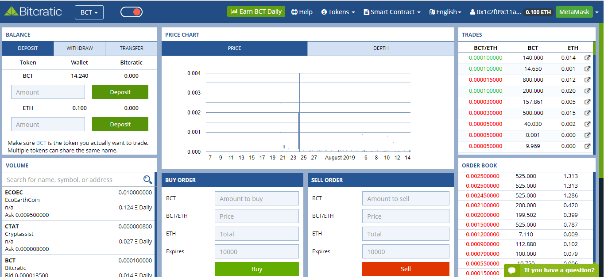Click the user account icon beside address
604x277 pixels.
point(472,12)
